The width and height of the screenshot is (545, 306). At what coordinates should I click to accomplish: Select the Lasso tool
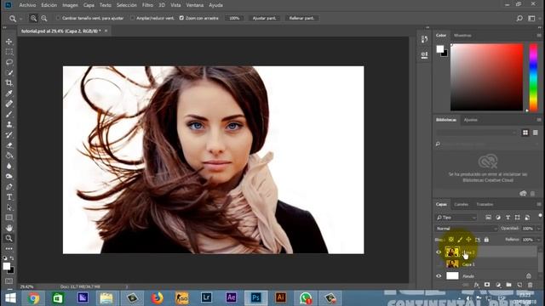[x=9, y=62]
